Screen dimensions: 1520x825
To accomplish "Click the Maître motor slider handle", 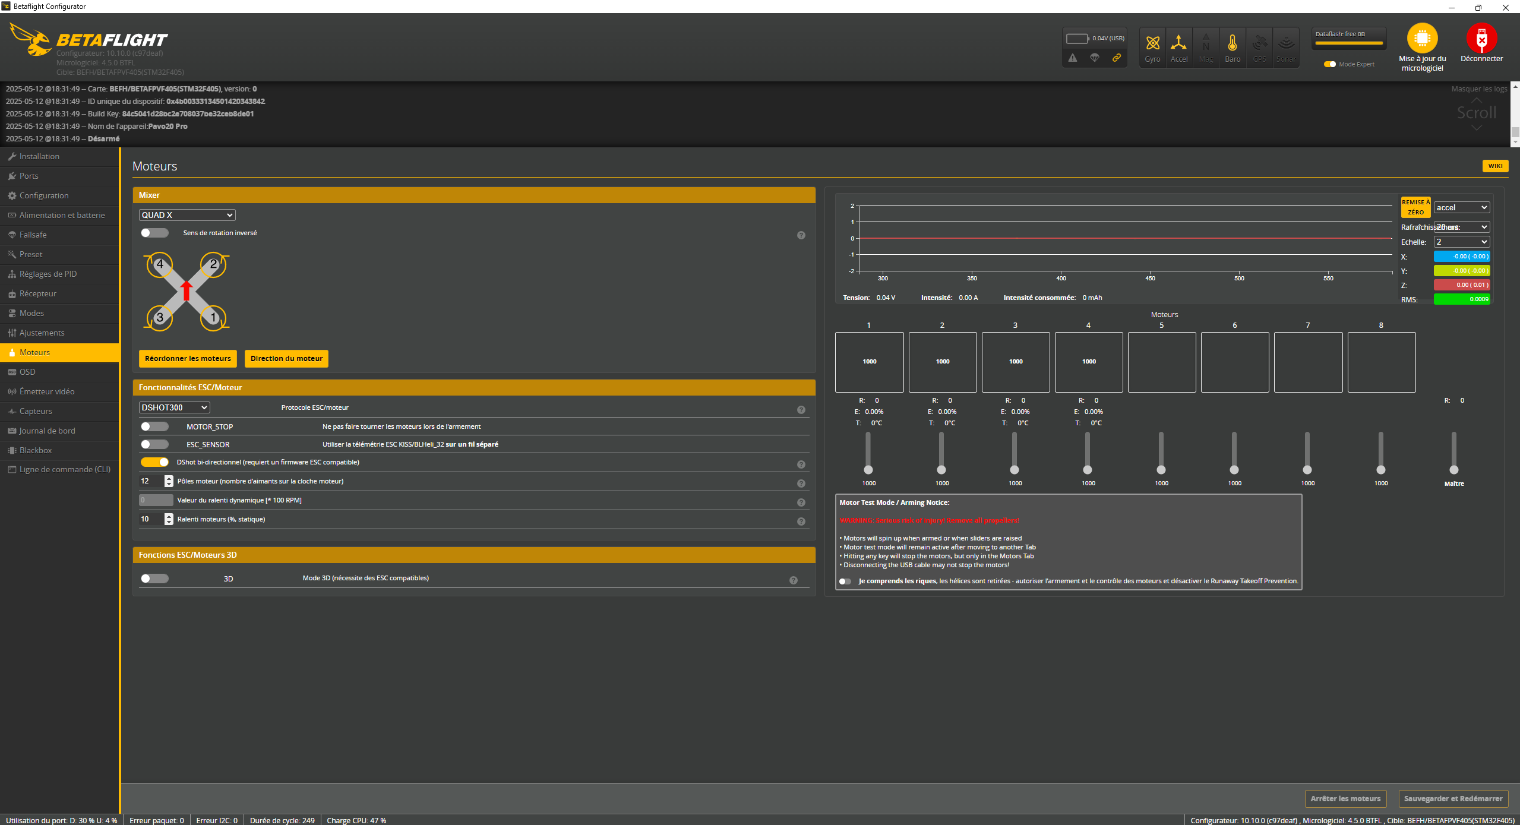I will [1453, 470].
